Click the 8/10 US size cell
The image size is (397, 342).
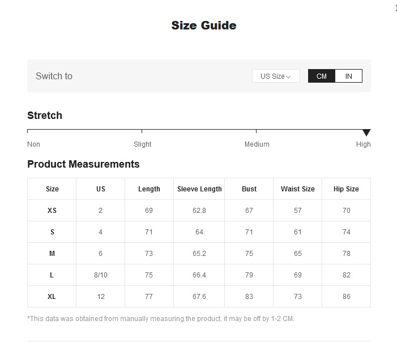101,275
